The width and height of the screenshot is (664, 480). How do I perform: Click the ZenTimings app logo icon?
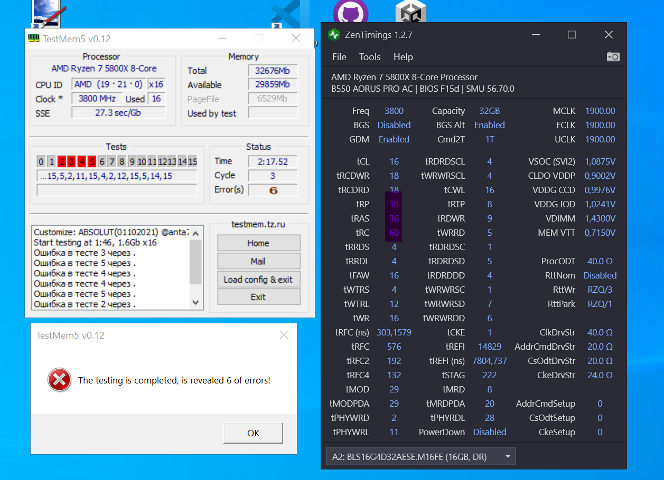coord(334,35)
